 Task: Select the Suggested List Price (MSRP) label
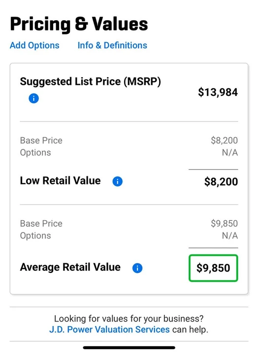point(91,82)
